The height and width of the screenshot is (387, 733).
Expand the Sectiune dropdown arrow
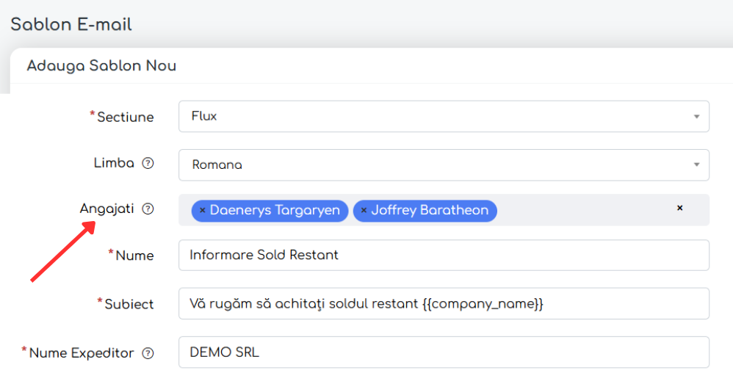pos(696,117)
